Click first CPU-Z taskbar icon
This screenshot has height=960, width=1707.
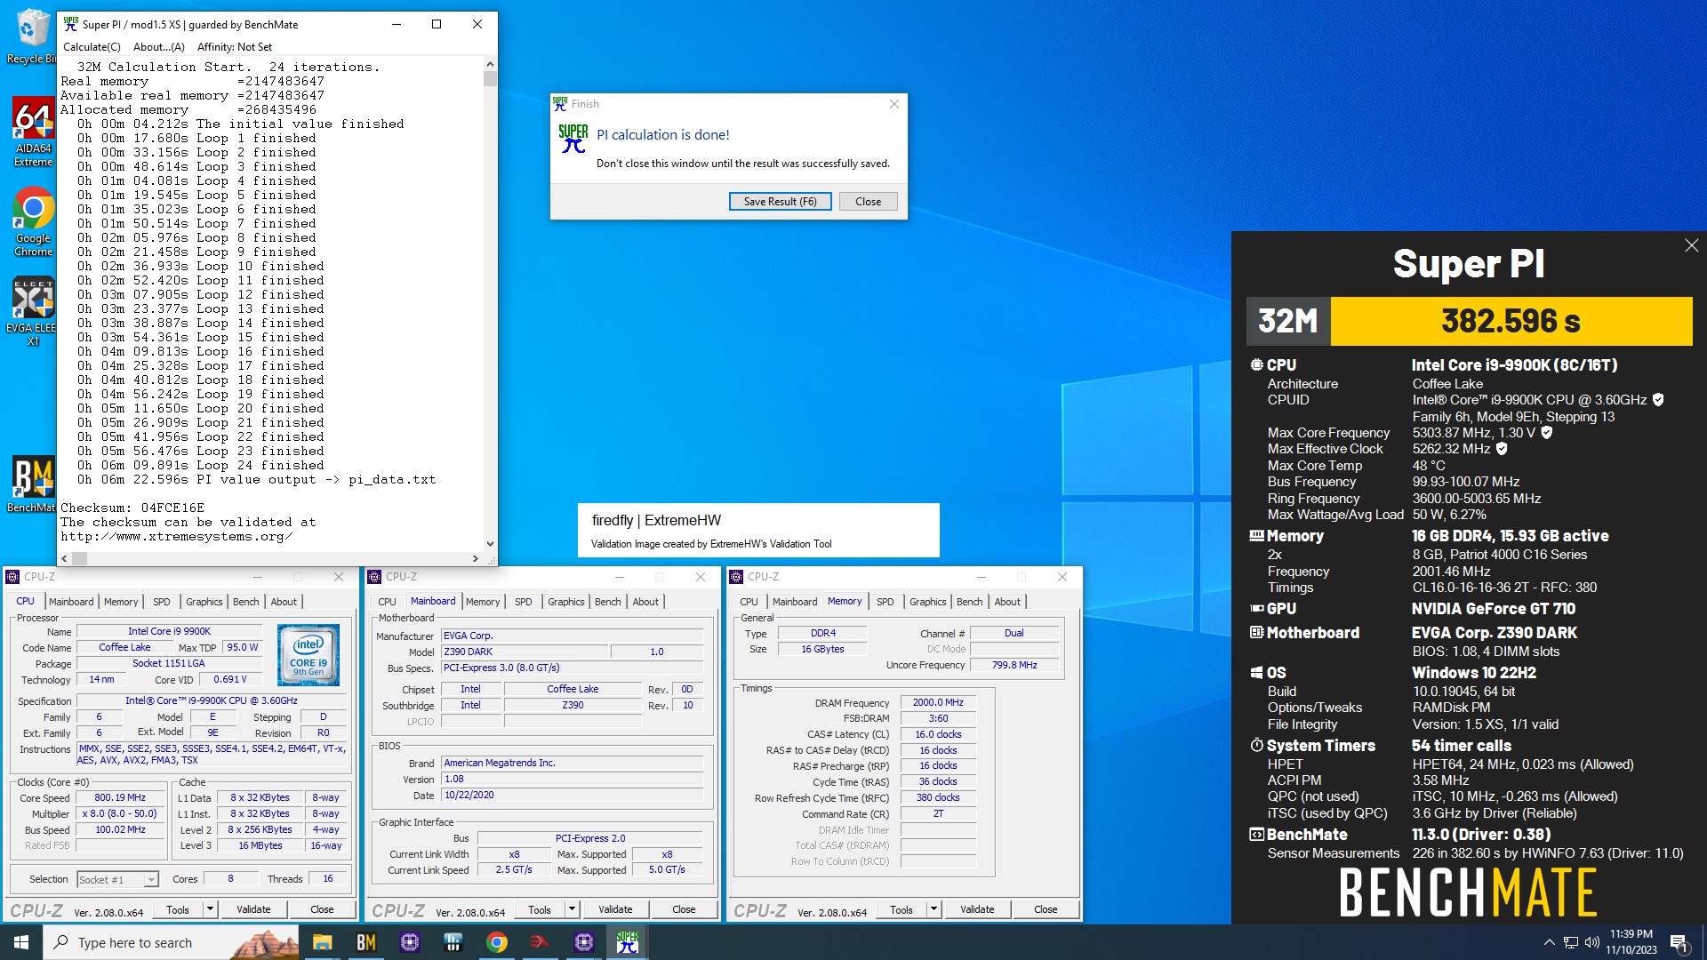(x=409, y=942)
